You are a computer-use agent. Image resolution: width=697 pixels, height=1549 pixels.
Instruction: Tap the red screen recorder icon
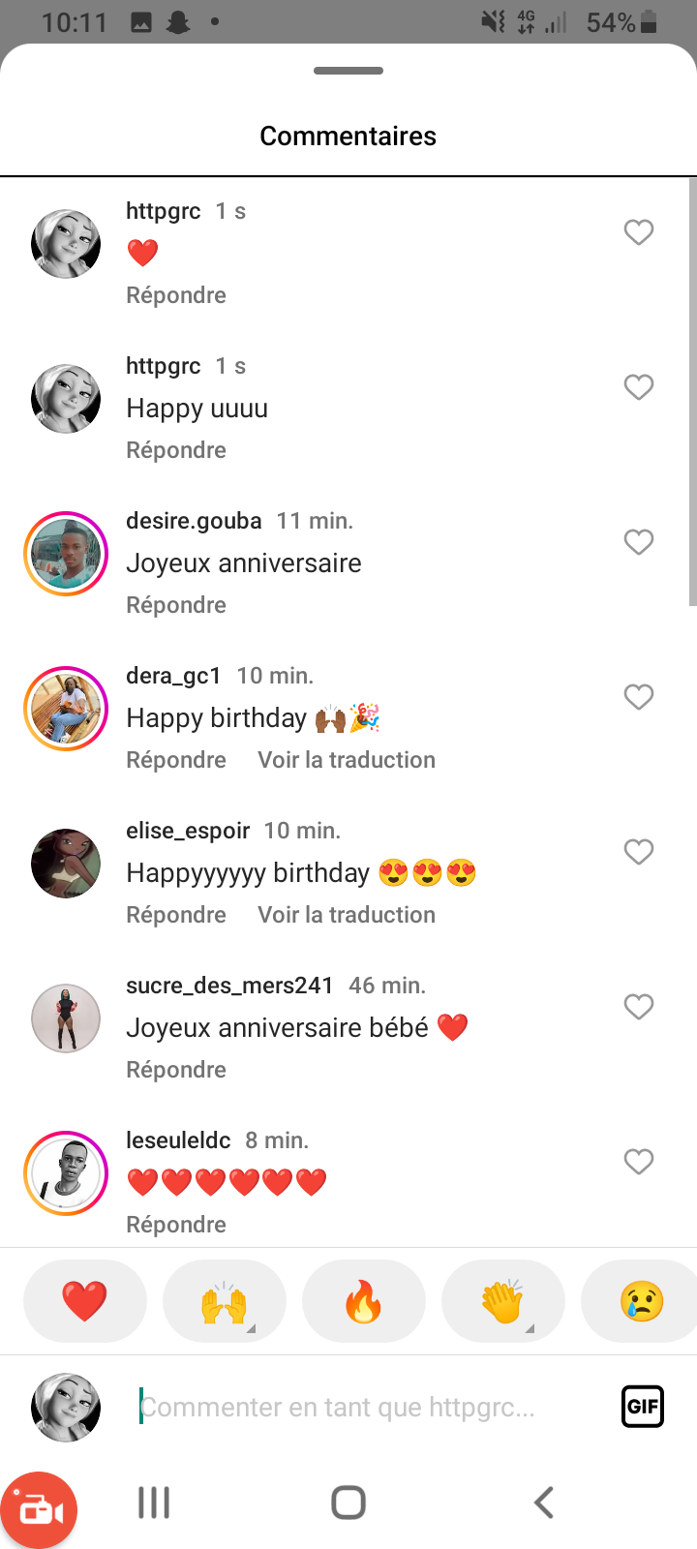[x=39, y=1509]
